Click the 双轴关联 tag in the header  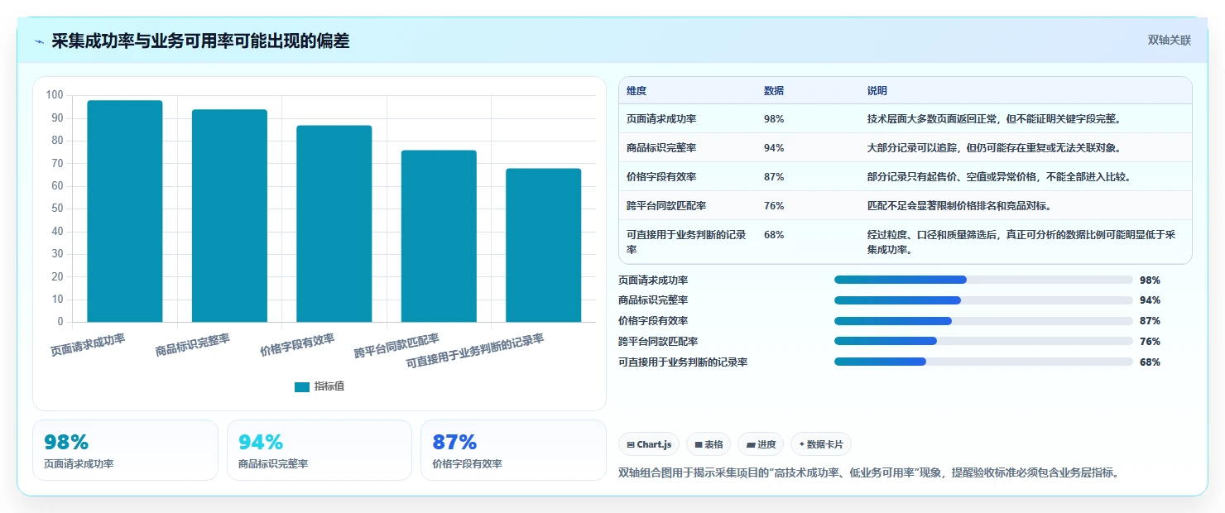pyautogui.click(x=1169, y=41)
